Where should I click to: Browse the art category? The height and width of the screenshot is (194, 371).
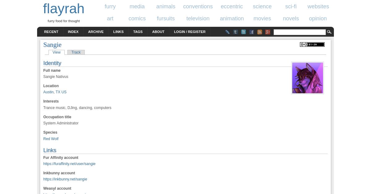tap(110, 18)
